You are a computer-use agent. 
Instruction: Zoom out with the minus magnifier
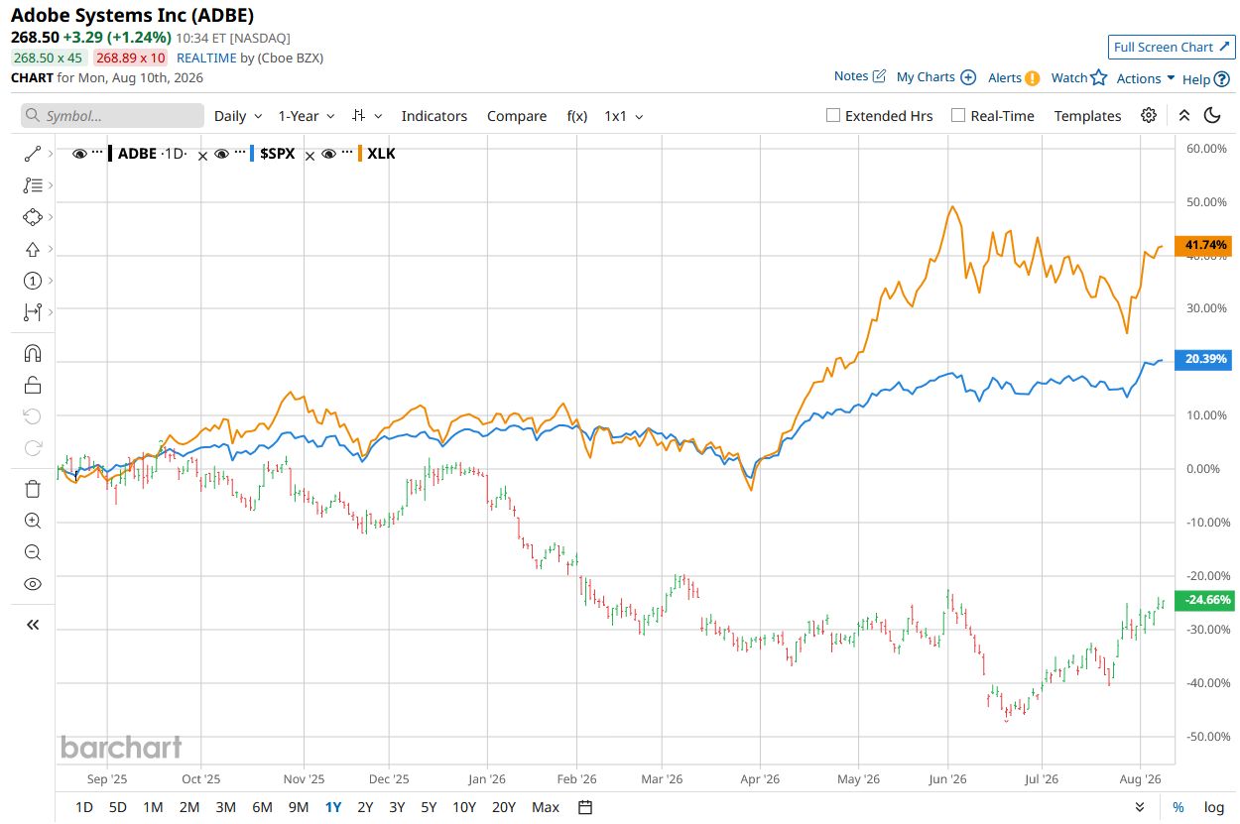coord(33,552)
